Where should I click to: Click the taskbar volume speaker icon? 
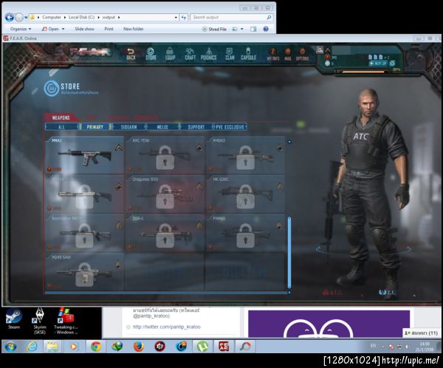click(407, 347)
